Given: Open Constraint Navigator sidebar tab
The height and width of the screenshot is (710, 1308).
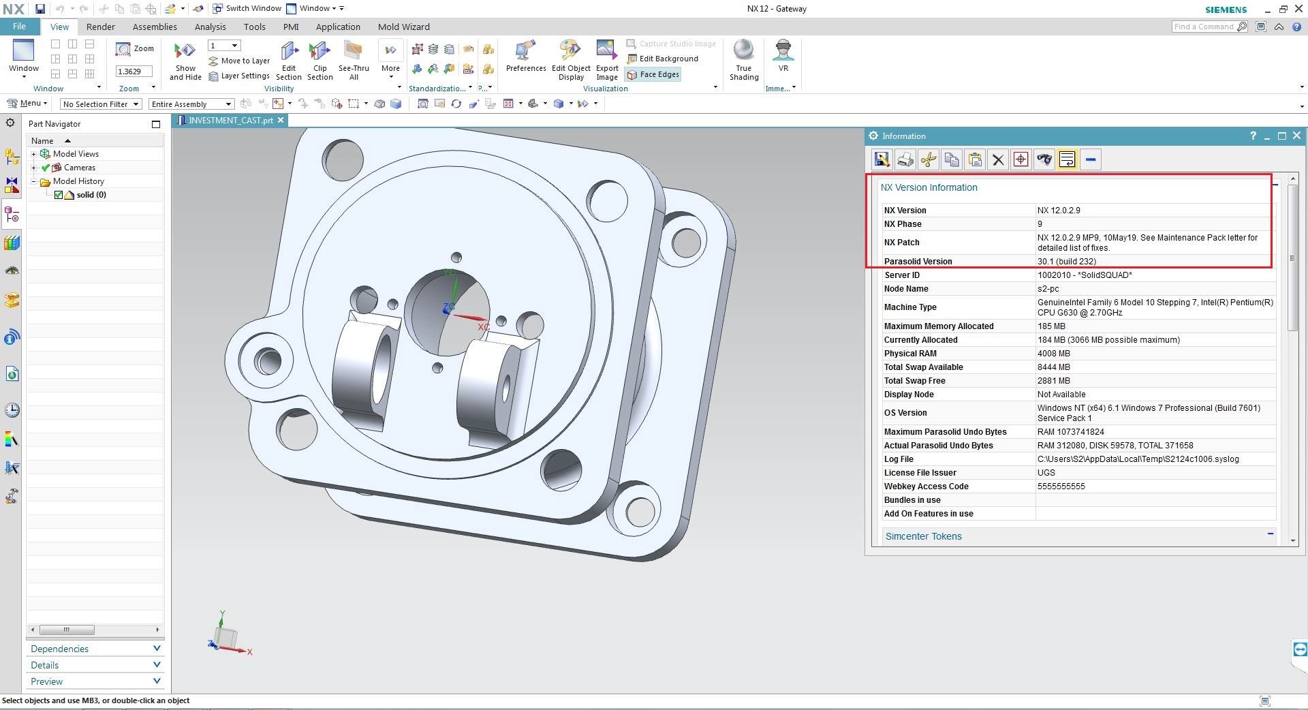Looking at the screenshot, I should coord(12,185).
